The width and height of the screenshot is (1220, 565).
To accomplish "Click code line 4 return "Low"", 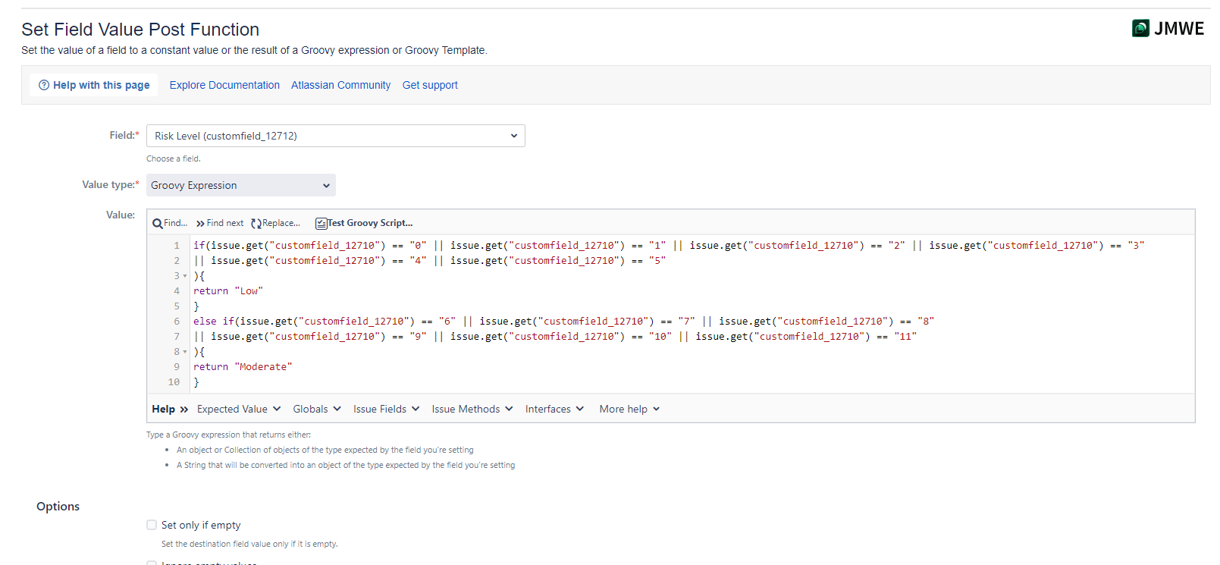I will coord(228,291).
